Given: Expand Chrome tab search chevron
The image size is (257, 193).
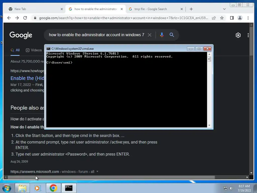Looking at the screenshot, I should (224, 9).
